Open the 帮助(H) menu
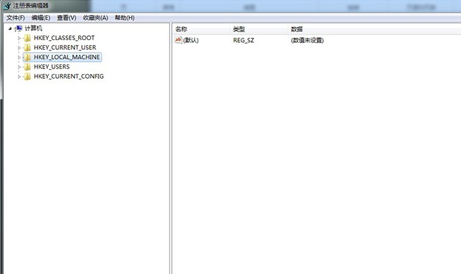This screenshot has width=461, height=274. tap(125, 18)
